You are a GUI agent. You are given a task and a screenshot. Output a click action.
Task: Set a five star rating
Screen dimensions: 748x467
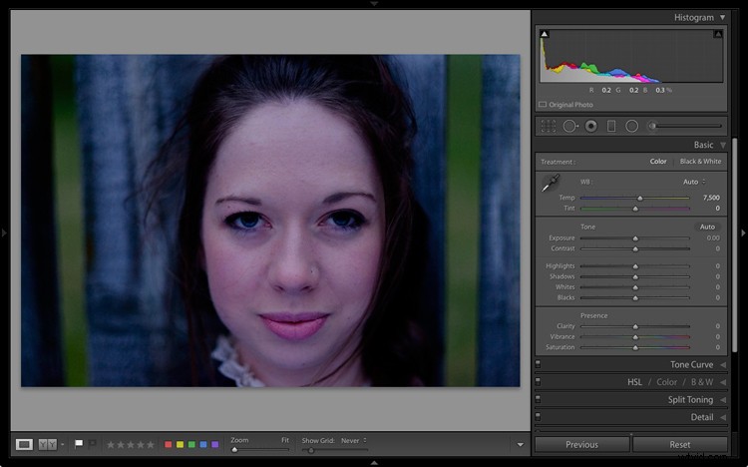click(151, 445)
